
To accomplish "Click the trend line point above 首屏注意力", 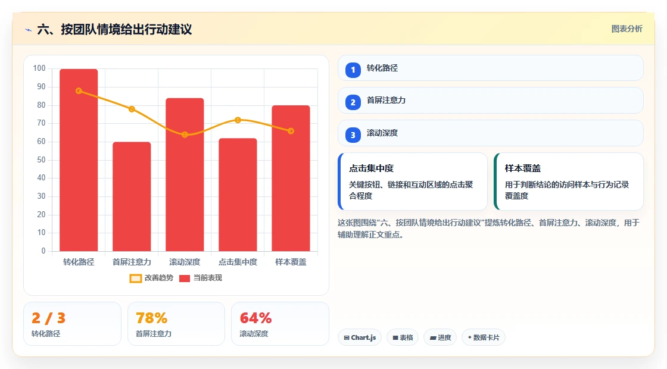I will point(132,110).
